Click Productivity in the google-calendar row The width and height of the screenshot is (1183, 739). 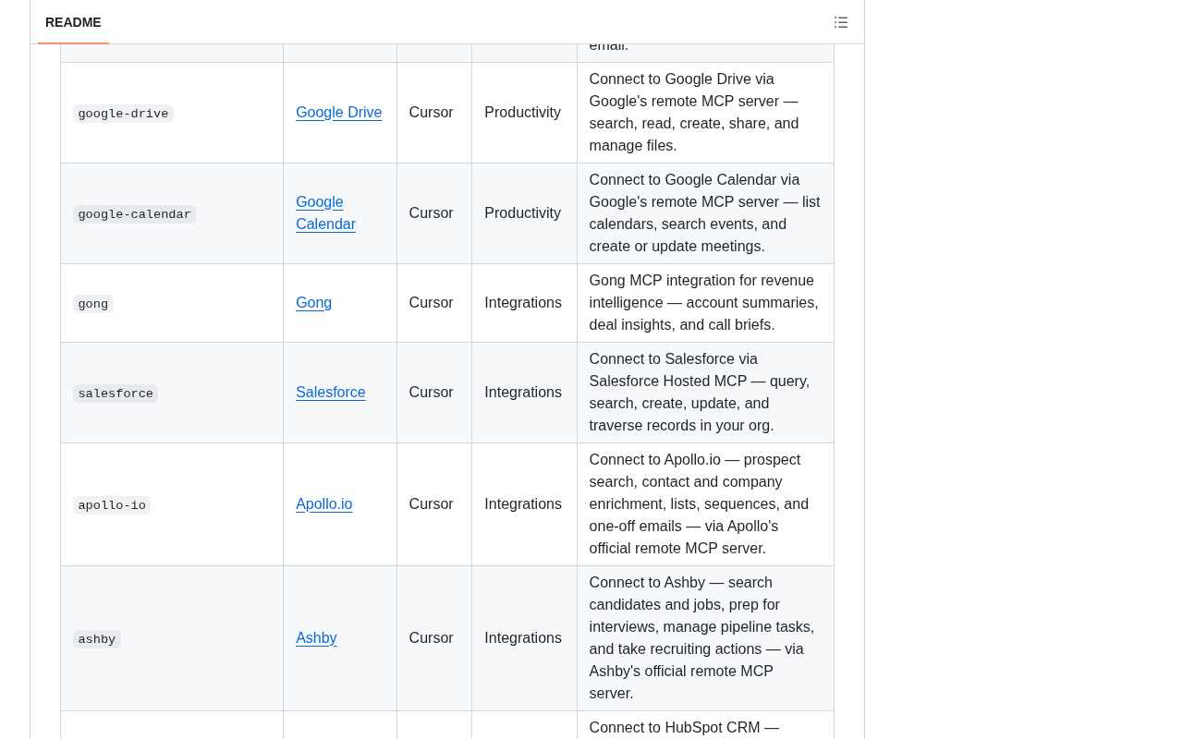(x=522, y=213)
